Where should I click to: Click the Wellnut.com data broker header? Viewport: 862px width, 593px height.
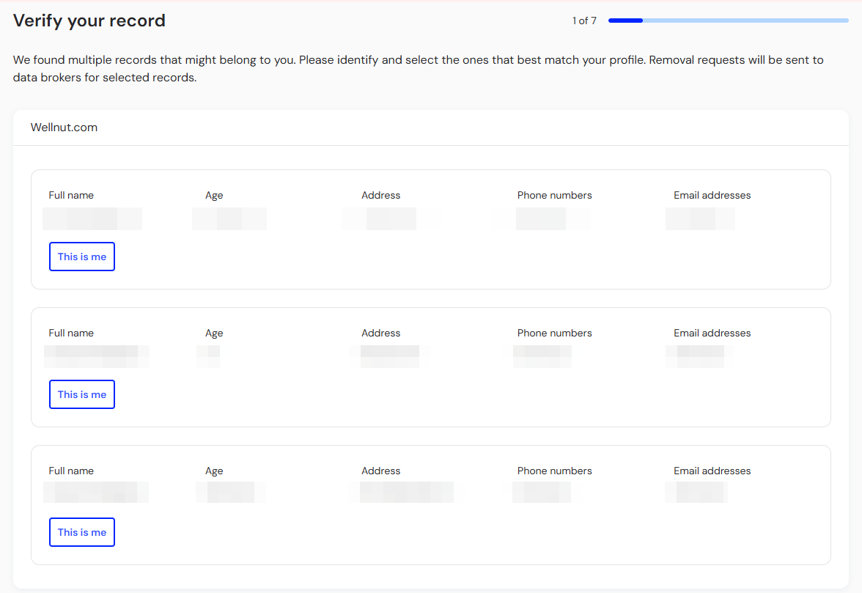pos(64,128)
